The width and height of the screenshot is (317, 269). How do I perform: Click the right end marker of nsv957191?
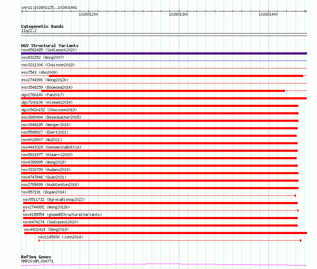[x=295, y=196]
